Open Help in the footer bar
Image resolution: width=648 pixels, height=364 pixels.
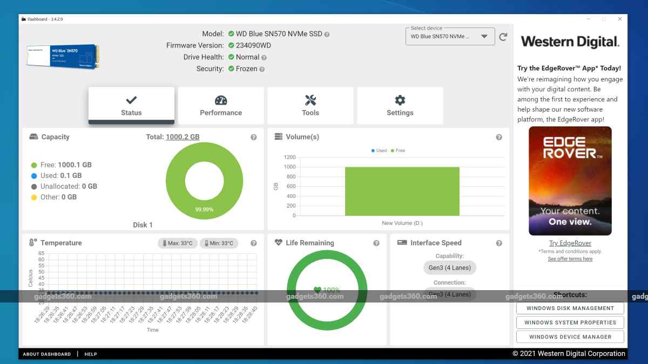pos(91,354)
